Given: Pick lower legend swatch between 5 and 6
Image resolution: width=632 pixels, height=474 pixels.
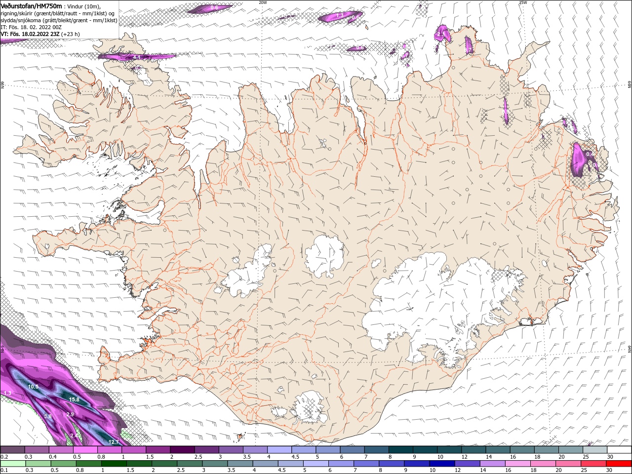Looking at the screenshot, I should (316, 464).
